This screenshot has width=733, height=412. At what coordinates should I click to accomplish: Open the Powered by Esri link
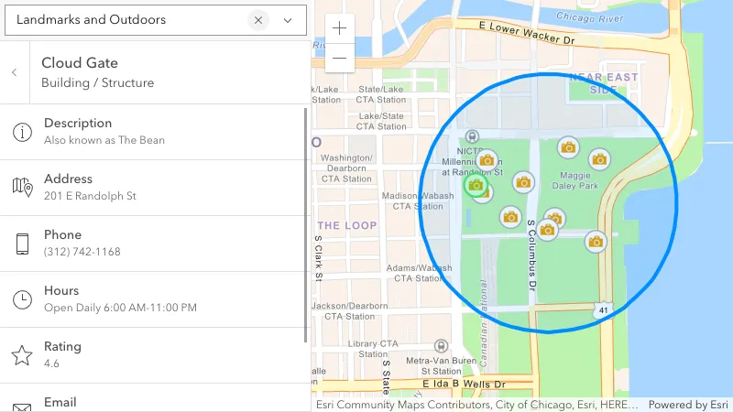[688, 405]
